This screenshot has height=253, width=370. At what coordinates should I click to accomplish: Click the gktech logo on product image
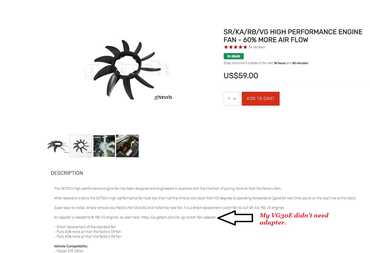coord(163,97)
